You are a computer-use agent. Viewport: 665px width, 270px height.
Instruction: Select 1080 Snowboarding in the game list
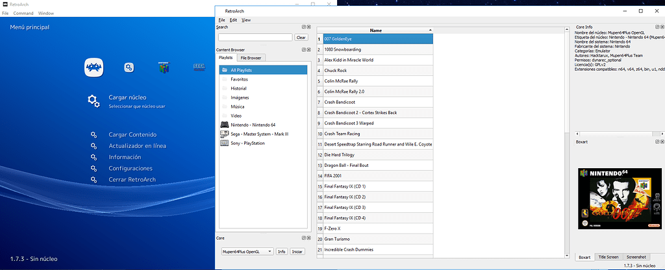[378, 49]
